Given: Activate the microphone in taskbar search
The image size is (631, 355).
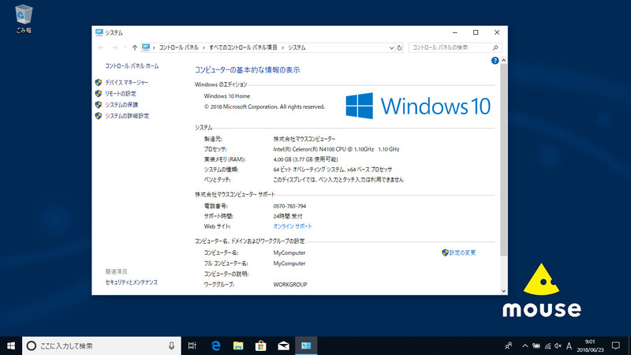Looking at the screenshot, I should 171,346.
